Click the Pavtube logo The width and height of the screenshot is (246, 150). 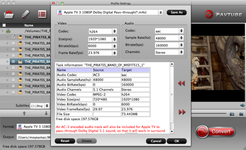click(224, 14)
